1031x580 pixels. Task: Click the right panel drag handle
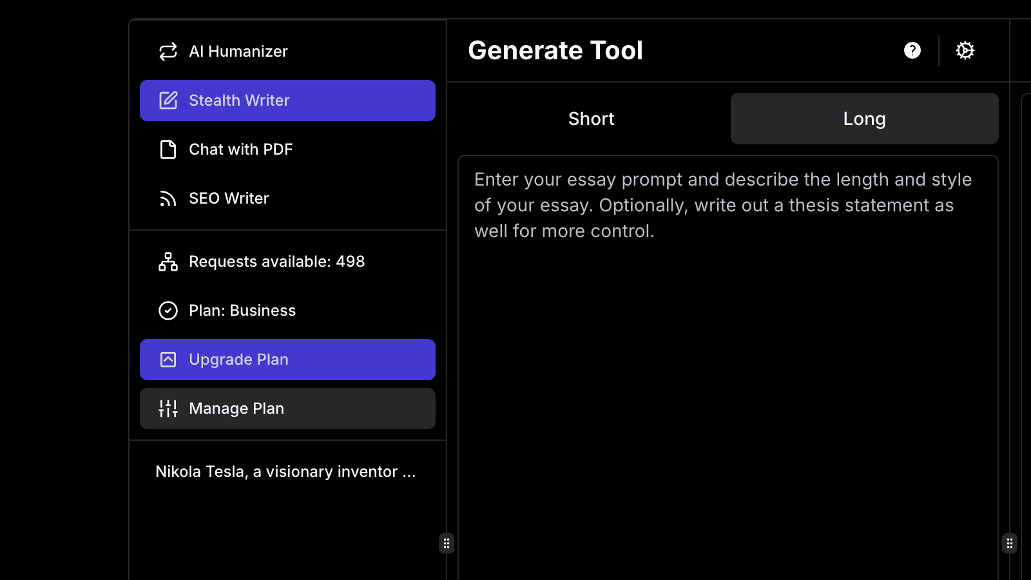(1009, 543)
